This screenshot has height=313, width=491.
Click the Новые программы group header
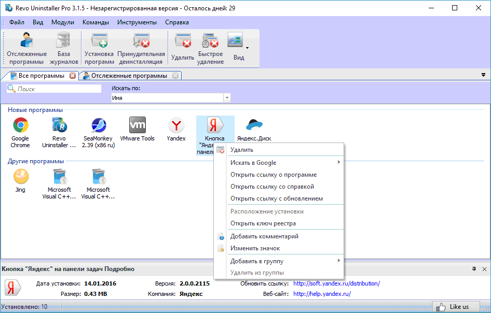[x=35, y=110]
